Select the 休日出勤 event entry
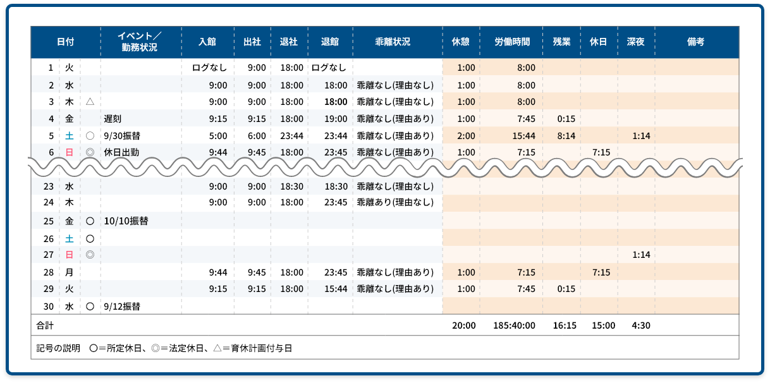Viewport: 770px width, 383px height. click(x=121, y=152)
